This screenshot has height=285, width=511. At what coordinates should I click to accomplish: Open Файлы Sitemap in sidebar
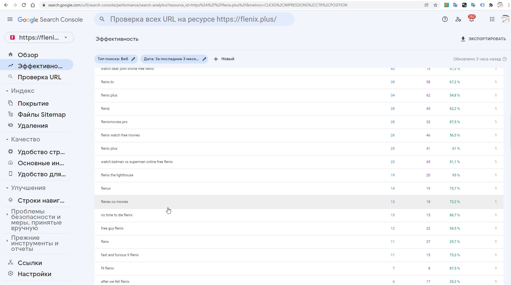41,114
